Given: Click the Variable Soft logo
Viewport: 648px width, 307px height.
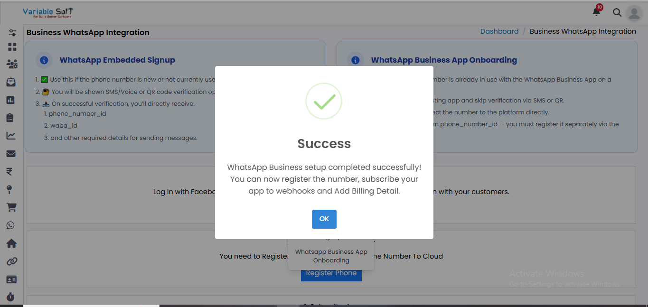Looking at the screenshot, I should tap(47, 12).
